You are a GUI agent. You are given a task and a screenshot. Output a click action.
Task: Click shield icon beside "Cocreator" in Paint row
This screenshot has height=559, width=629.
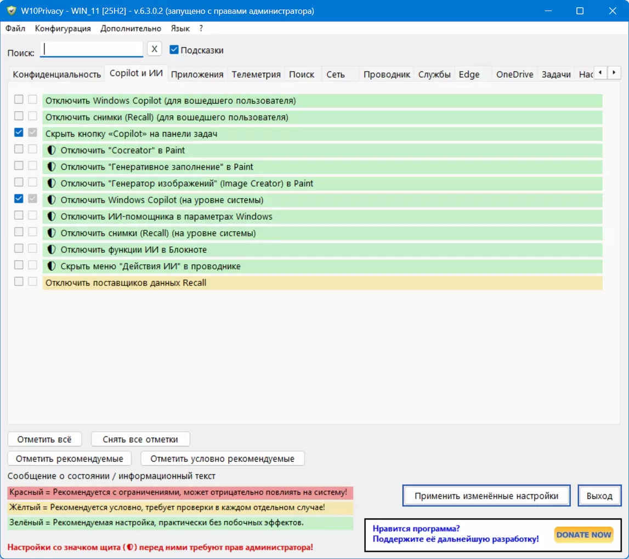tap(51, 150)
